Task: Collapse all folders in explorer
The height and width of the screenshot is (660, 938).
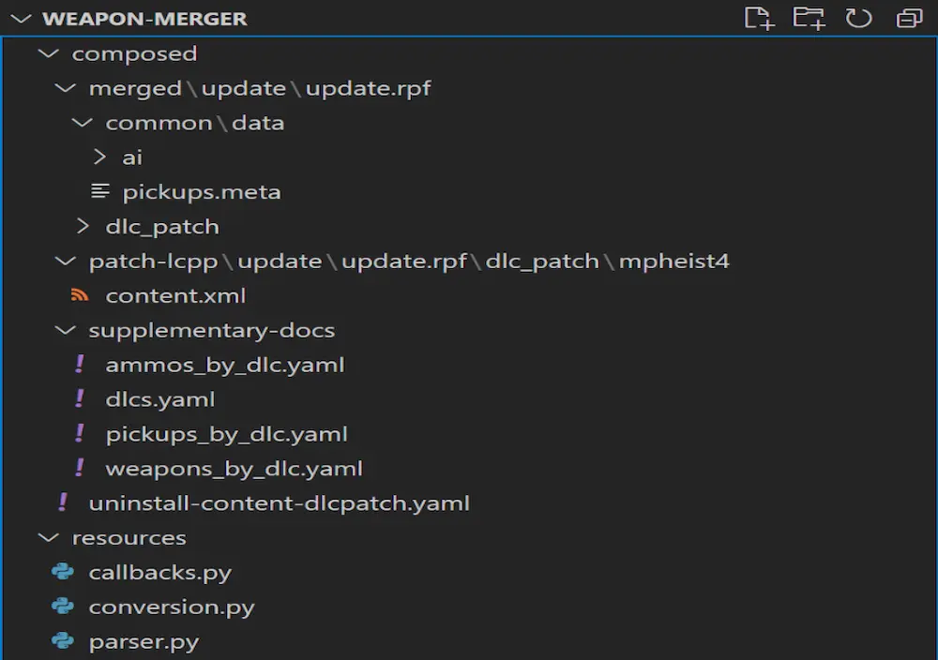Action: 909,18
